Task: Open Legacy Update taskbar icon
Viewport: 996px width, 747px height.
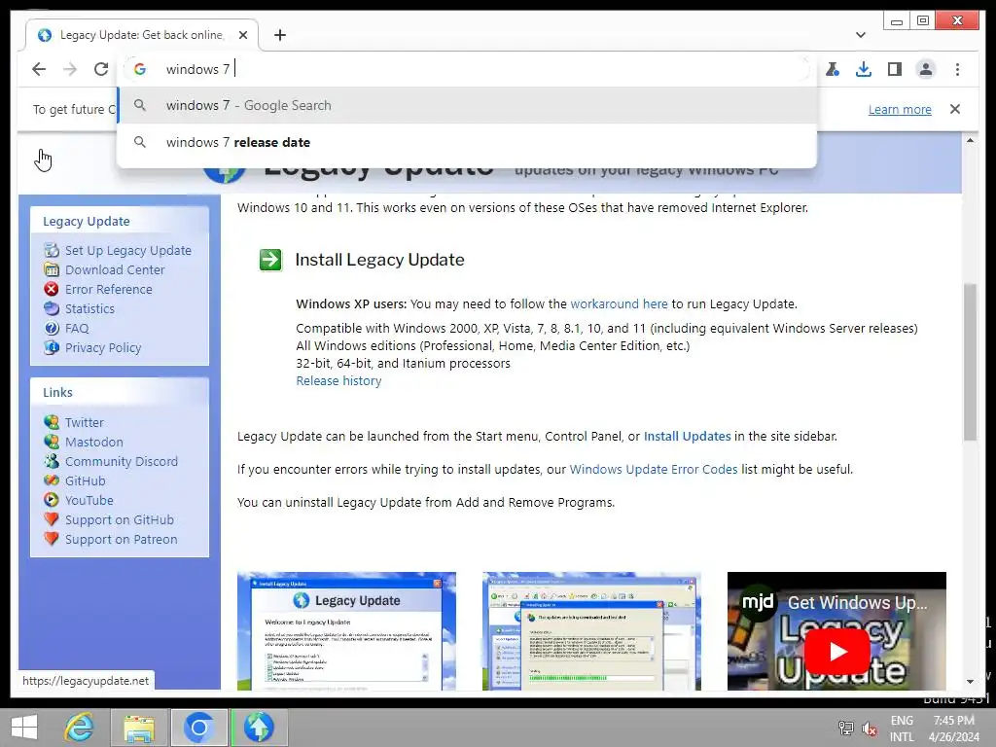Action: [x=258, y=728]
